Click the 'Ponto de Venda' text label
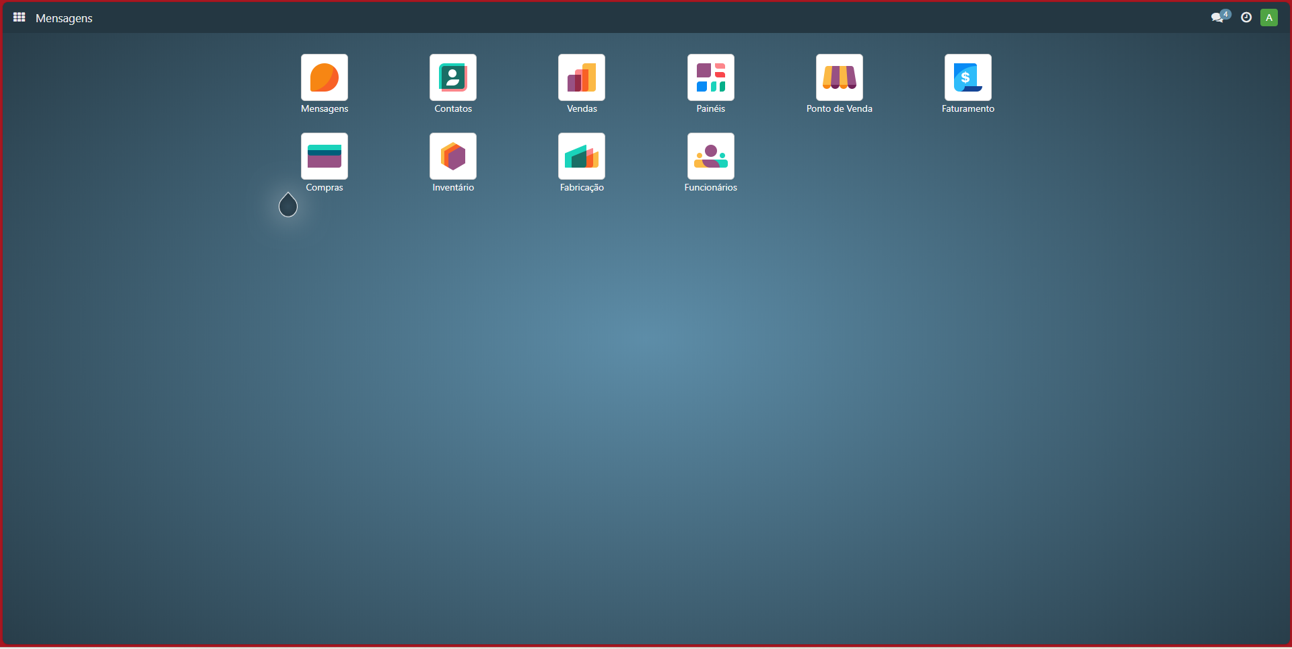The height and width of the screenshot is (649, 1292). click(x=839, y=108)
